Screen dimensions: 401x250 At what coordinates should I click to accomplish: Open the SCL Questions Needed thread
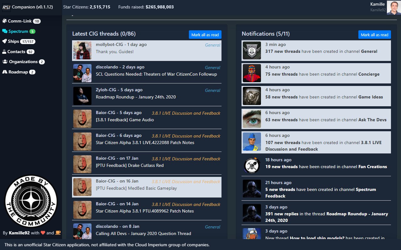156,74
